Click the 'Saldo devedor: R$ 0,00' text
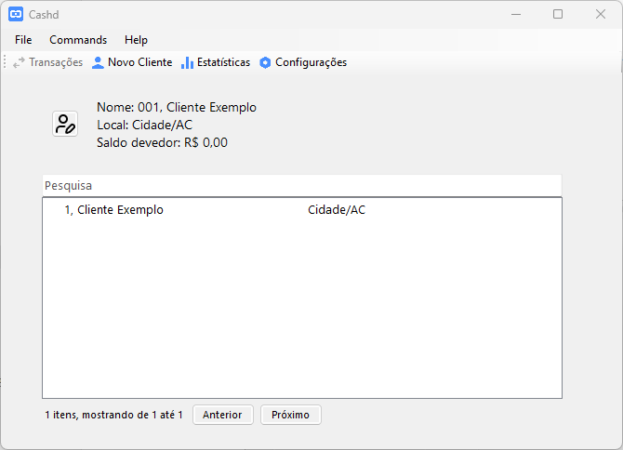Screen dimensions: 623x450 [x=162, y=142]
